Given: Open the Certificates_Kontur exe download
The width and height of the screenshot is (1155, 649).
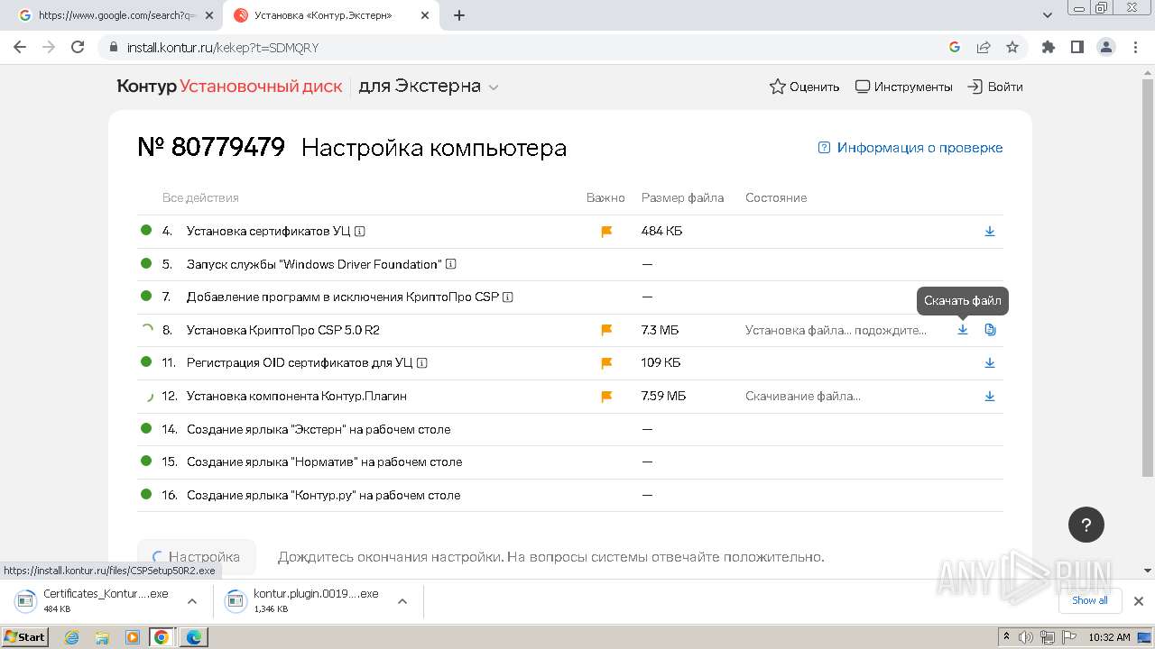Looking at the screenshot, I should [x=94, y=600].
